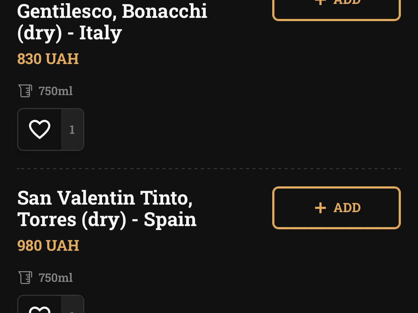The image size is (418, 313).
Task: Click the 750ml volume label for Gentilesco
Action: 56,91
